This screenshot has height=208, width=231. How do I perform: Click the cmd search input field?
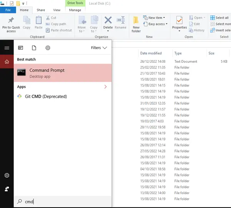click(63, 201)
